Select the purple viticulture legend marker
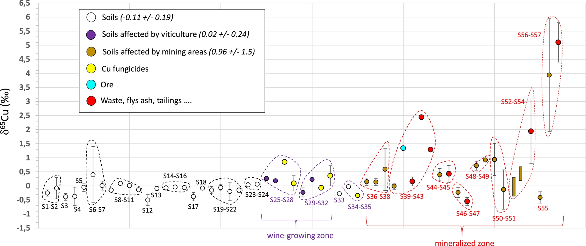The image size is (586, 246). tap(91, 35)
